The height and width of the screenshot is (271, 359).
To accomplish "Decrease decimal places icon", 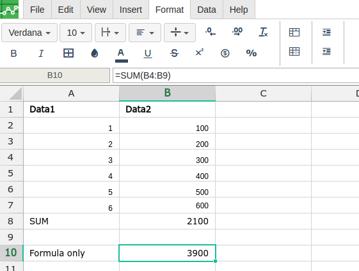I will tap(211, 32).
